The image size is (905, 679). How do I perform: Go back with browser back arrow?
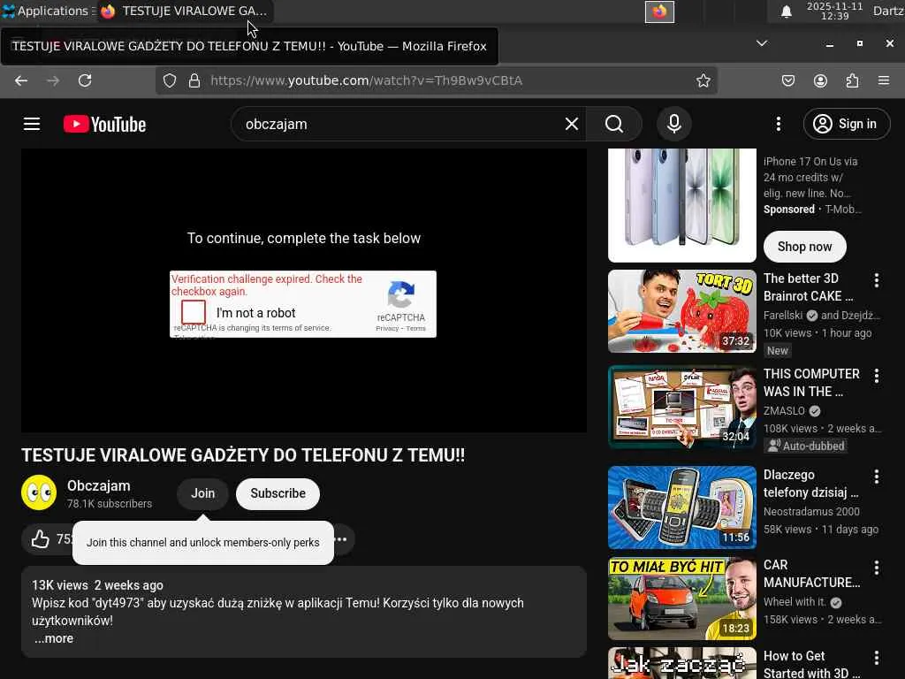click(x=21, y=80)
